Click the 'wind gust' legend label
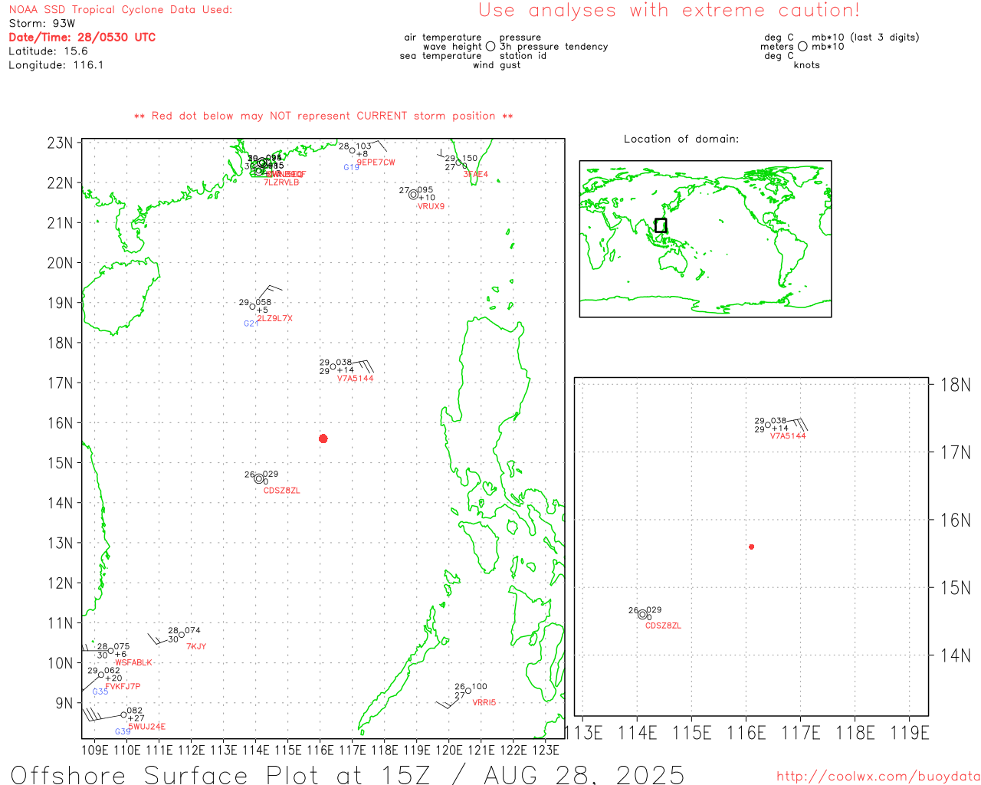Screen dimensions: 981x785 click(497, 65)
